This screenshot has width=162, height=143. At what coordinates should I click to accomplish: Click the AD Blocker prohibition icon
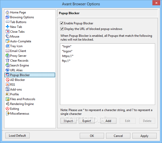[7, 80]
